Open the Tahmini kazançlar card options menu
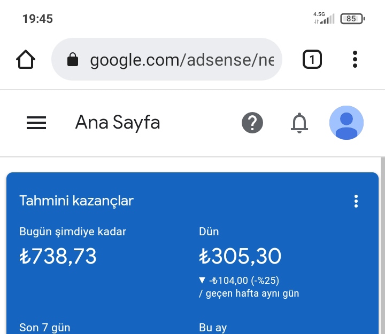The width and height of the screenshot is (385, 334). click(356, 201)
